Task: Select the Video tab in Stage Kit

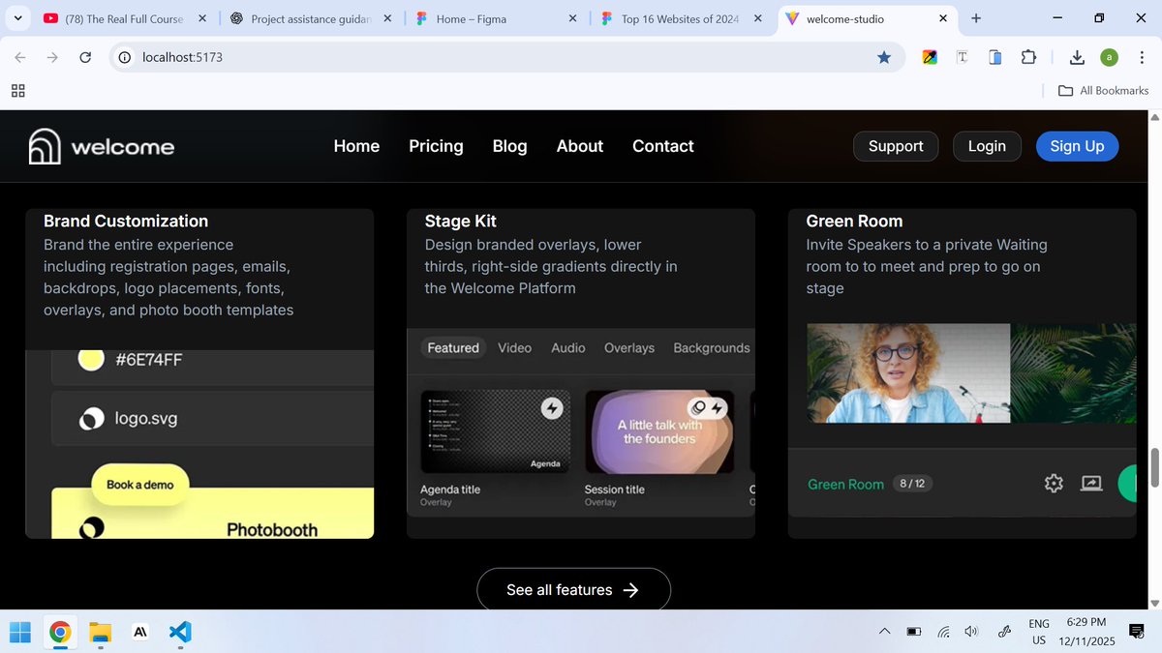Action: pos(514,347)
